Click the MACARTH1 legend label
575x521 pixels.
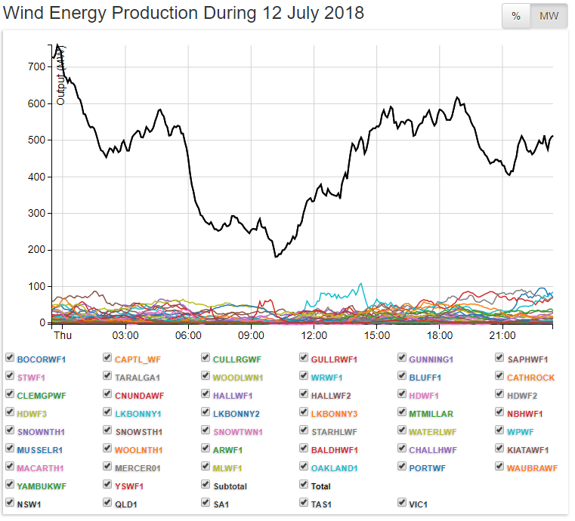pos(40,468)
